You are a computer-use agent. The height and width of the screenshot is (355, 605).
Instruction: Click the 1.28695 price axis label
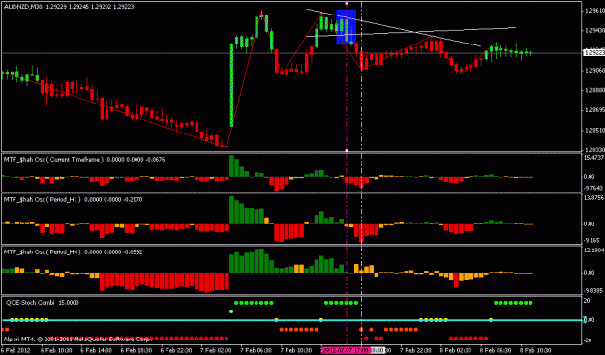[x=594, y=110]
